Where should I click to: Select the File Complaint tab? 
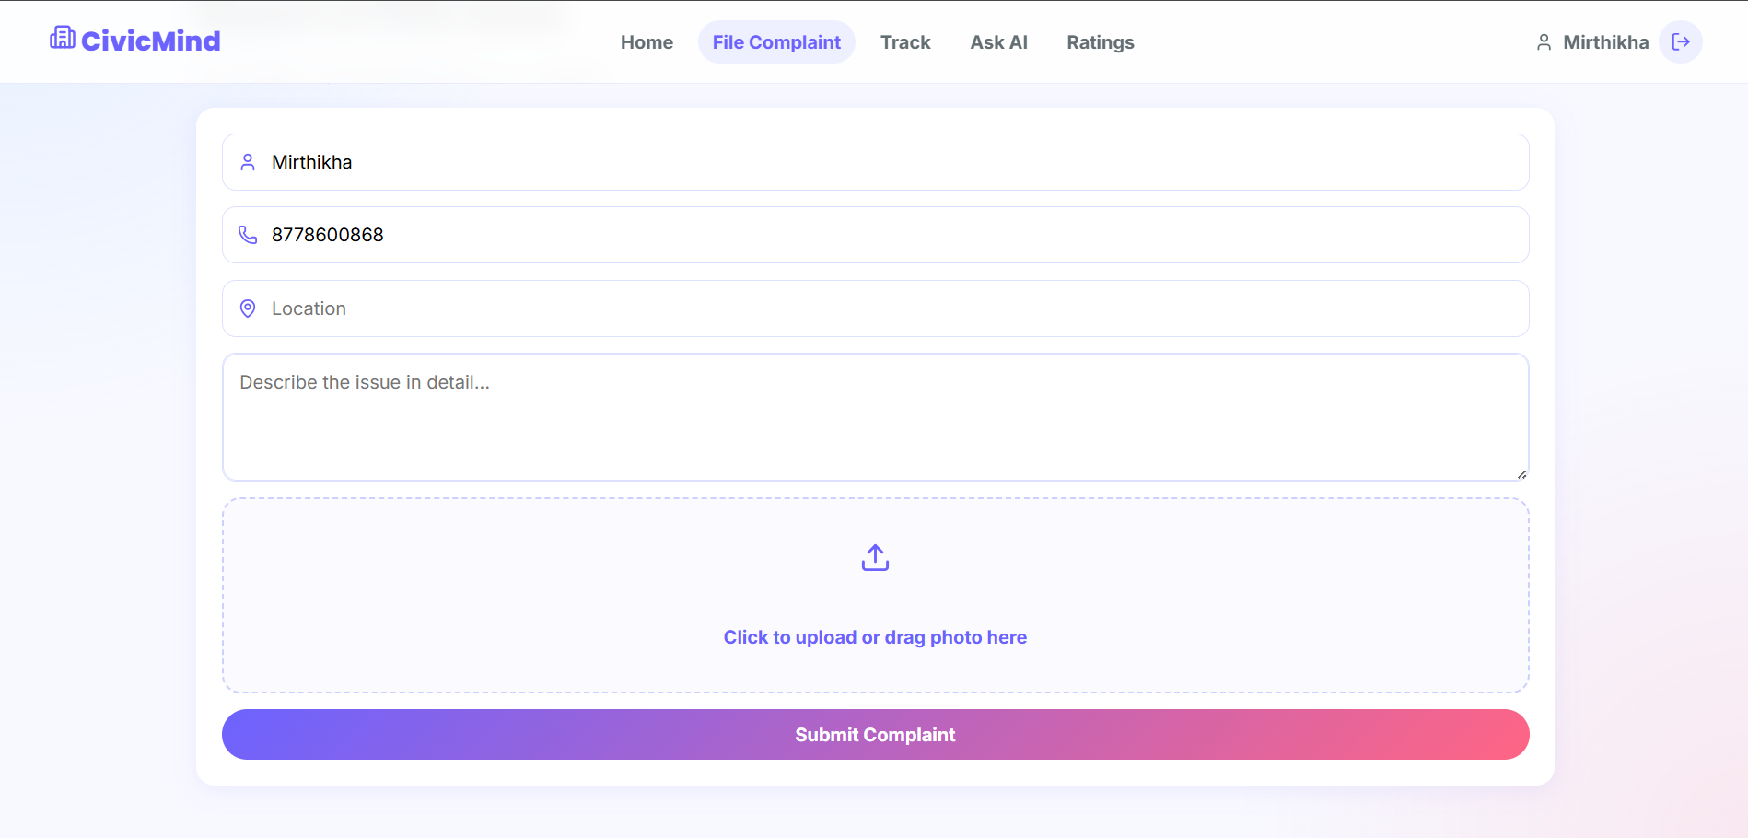[x=776, y=42]
